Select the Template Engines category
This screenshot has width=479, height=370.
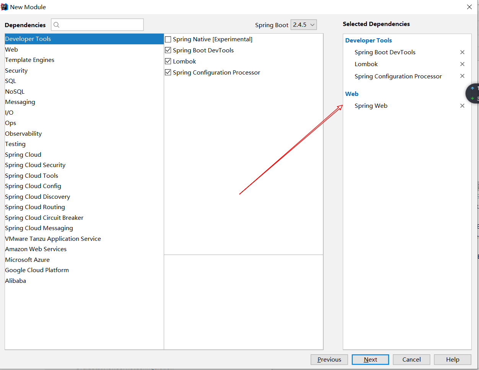(84, 60)
